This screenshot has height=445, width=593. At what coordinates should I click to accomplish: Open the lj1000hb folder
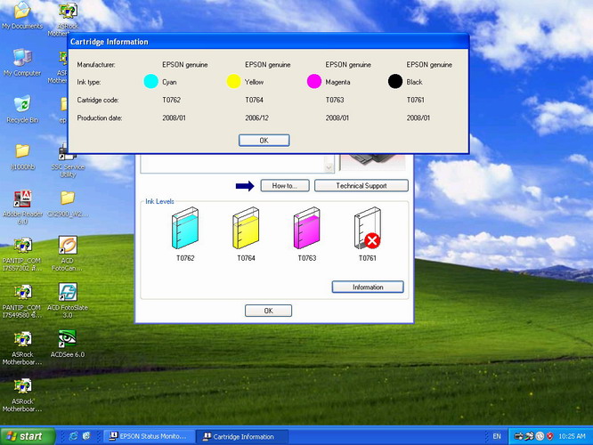click(x=22, y=156)
